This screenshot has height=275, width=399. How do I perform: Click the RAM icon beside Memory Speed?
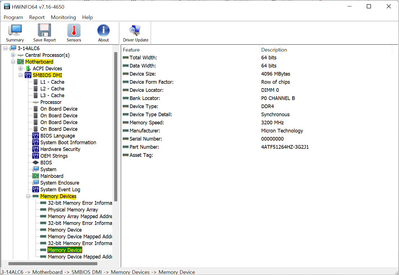click(x=126, y=122)
